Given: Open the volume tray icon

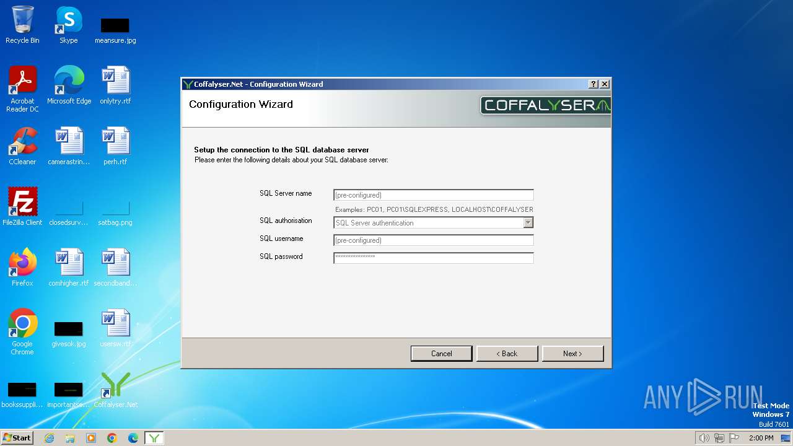Looking at the screenshot, I should pyautogui.click(x=704, y=438).
